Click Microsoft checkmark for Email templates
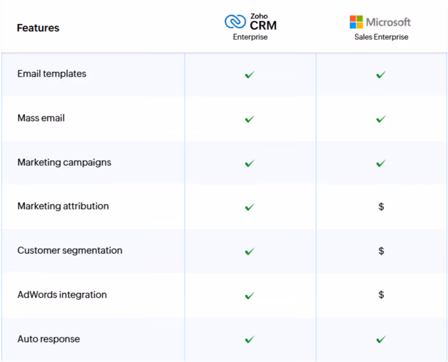 [x=381, y=75]
